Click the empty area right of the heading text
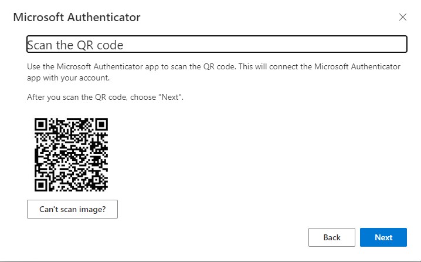This screenshot has height=262, width=421. (264, 45)
